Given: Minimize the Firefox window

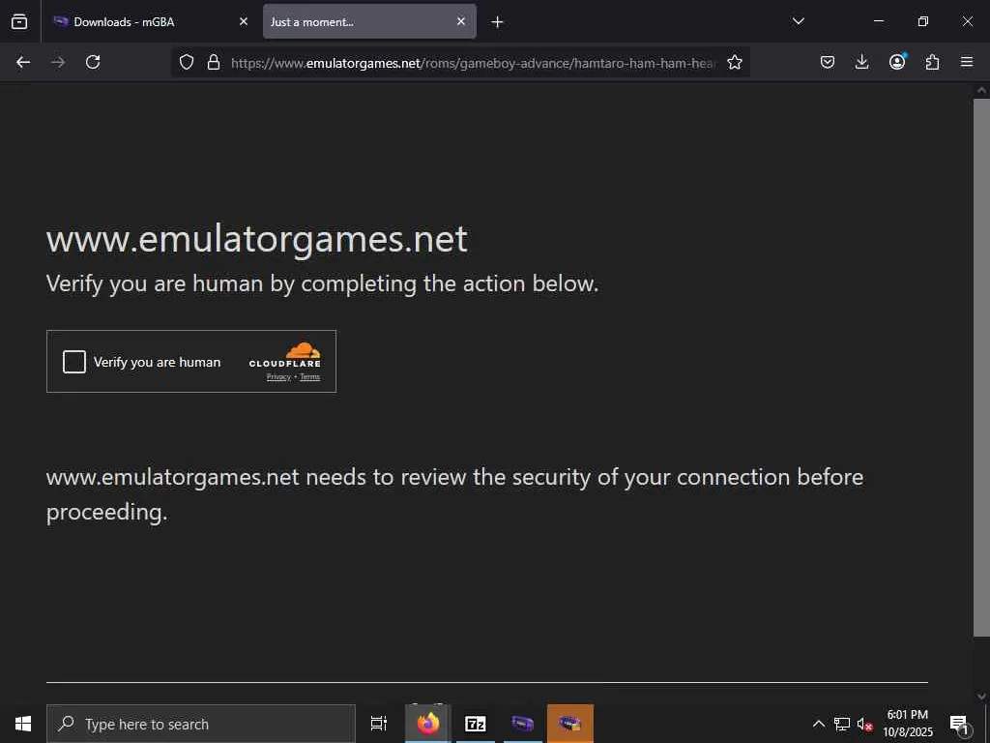Looking at the screenshot, I should (878, 21).
